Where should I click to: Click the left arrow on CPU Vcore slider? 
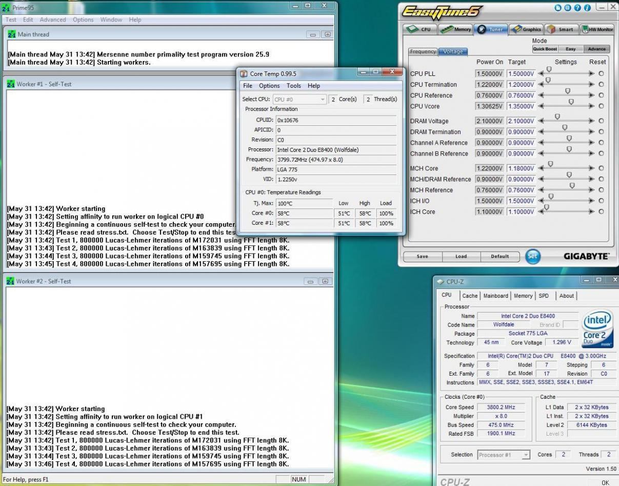point(541,106)
